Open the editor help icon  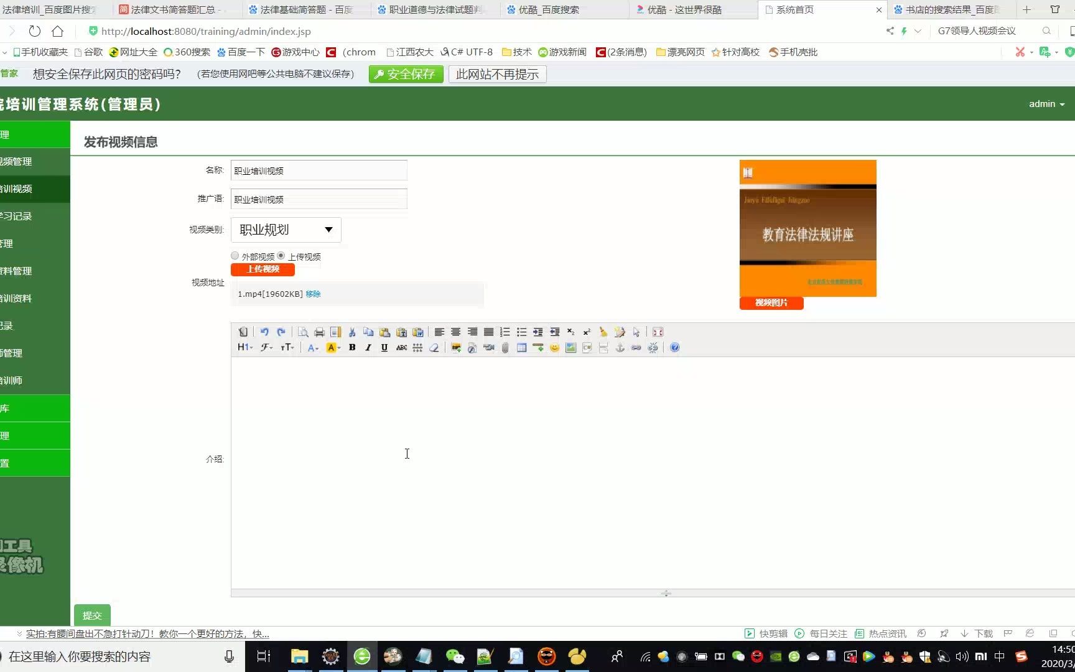click(x=674, y=347)
